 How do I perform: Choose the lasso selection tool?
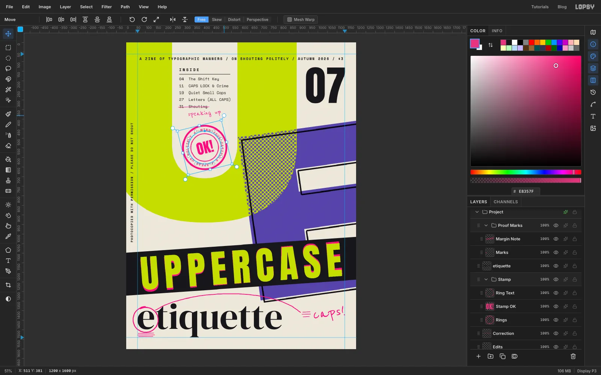tap(8, 69)
